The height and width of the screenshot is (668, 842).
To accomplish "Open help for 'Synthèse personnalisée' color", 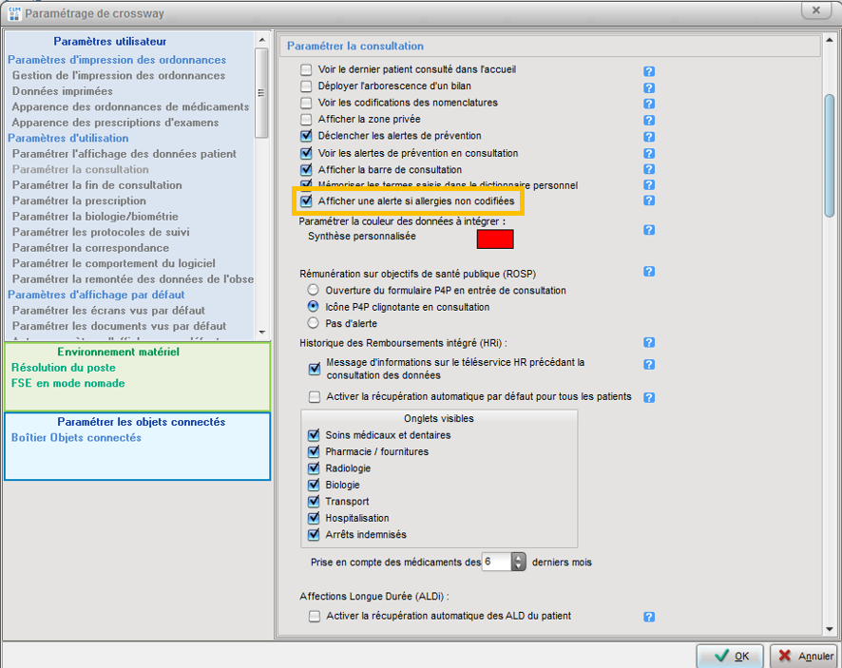I will [649, 230].
